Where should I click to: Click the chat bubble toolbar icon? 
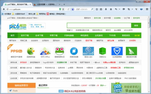(x=124, y=9)
